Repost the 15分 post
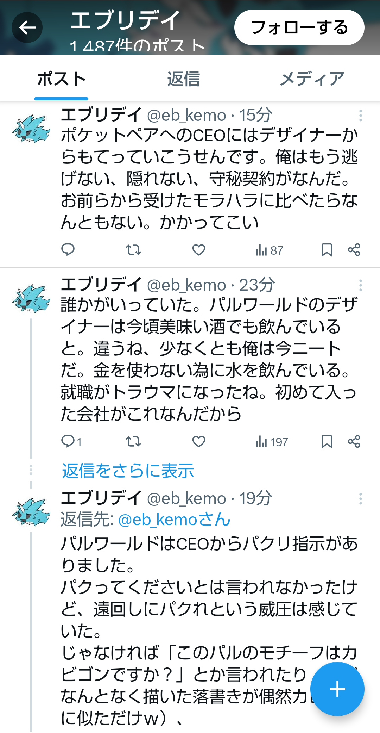 click(133, 250)
